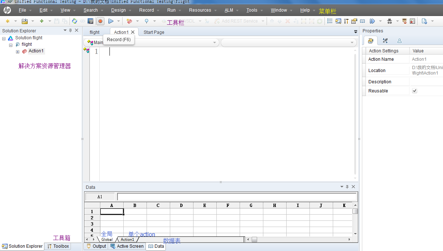
Task: Open the document tabs list arrow
Action: coord(356,32)
